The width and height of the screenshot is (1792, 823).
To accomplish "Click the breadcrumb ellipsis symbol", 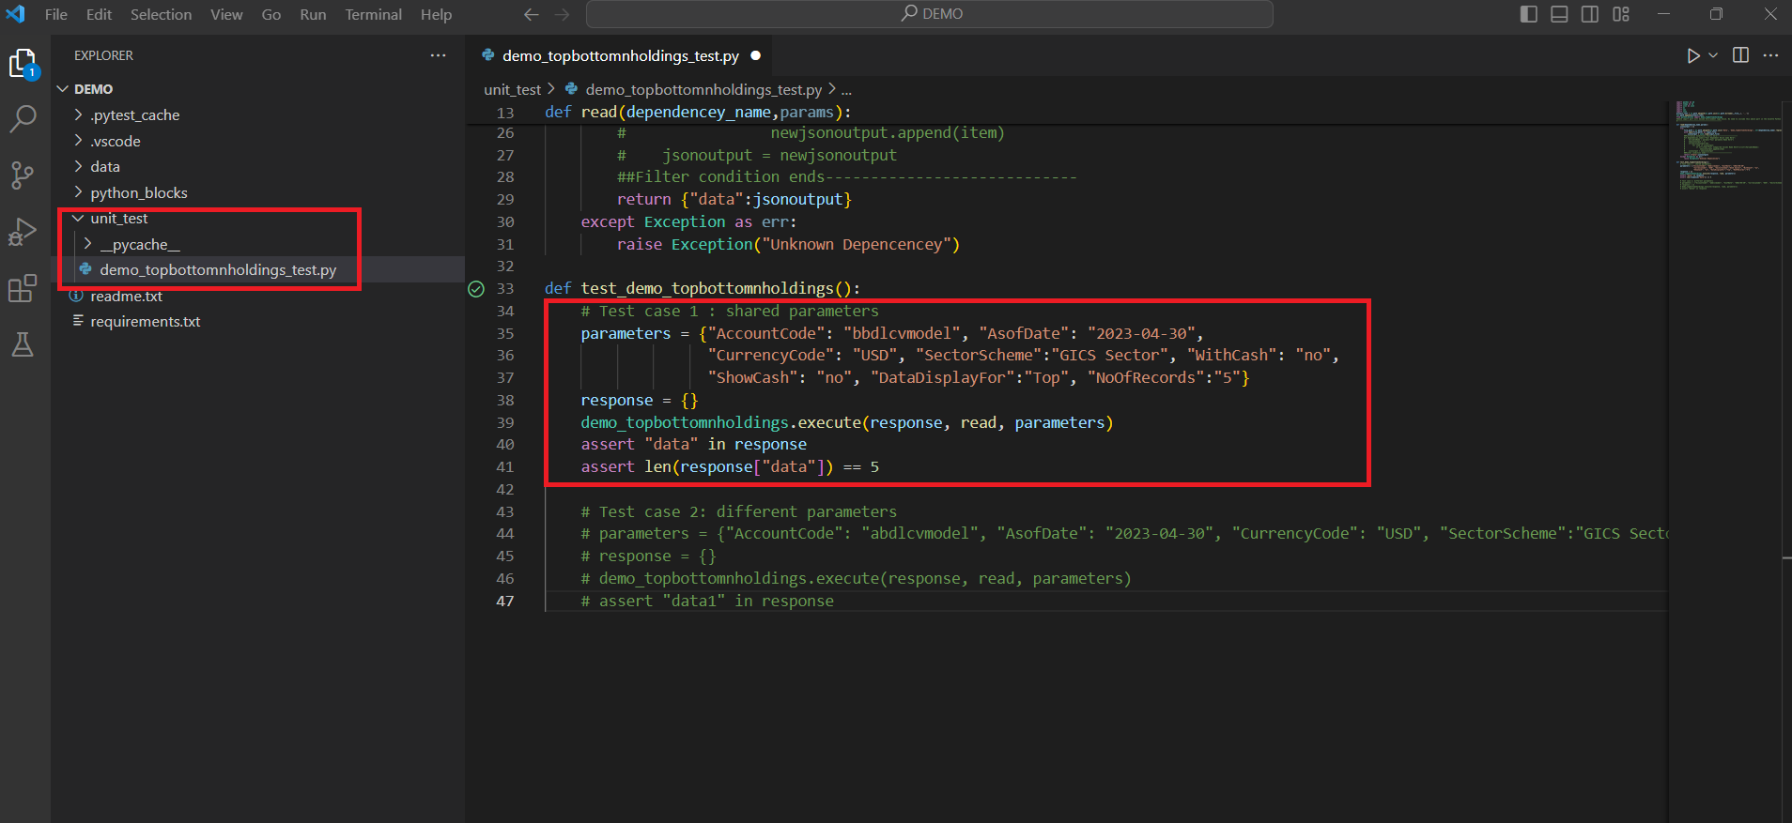I will [846, 90].
